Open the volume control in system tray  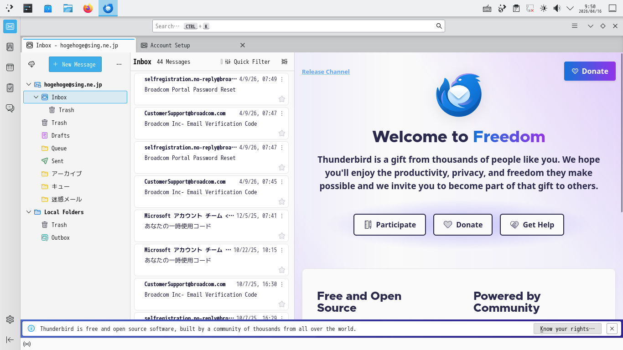click(x=557, y=8)
